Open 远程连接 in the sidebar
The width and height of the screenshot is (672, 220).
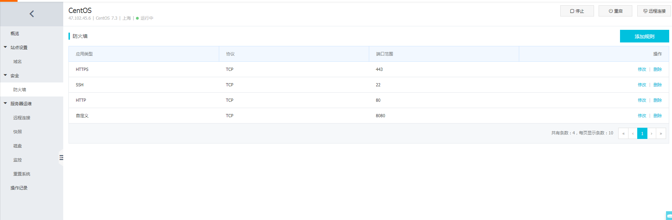click(22, 118)
